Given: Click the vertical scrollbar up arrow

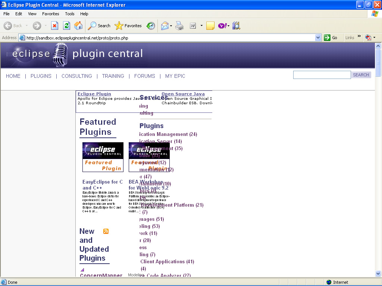Looking at the screenshot, I should [378, 46].
